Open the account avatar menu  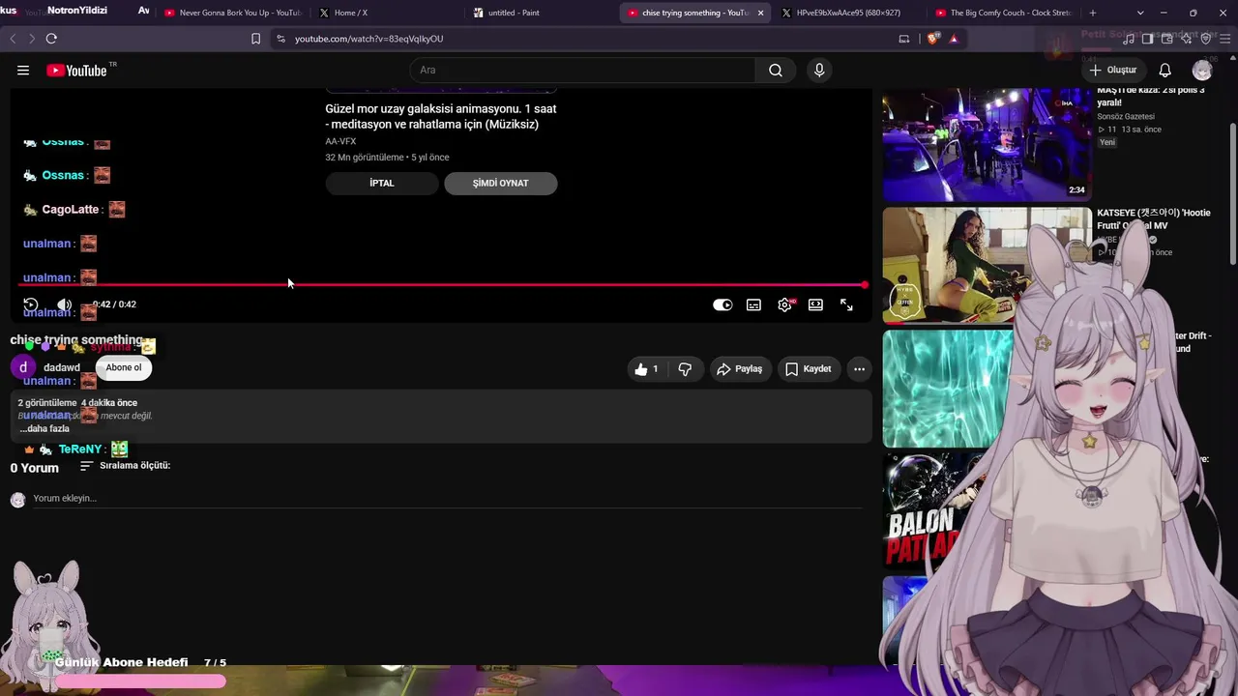click(1202, 70)
